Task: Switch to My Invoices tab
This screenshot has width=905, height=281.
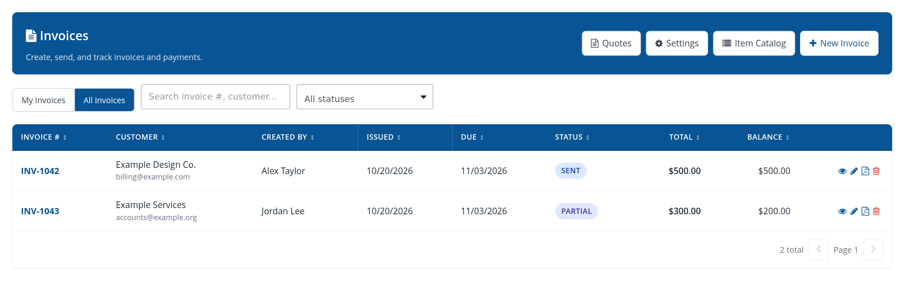Action: [44, 100]
